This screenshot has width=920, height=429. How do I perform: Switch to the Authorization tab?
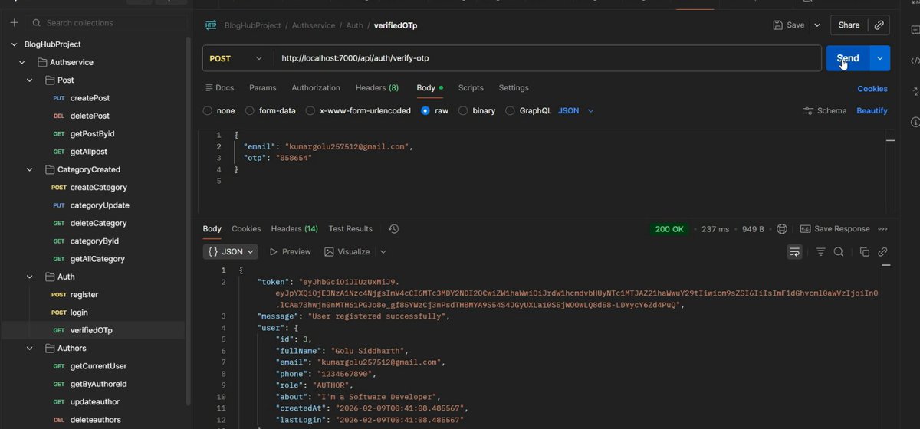click(x=316, y=88)
